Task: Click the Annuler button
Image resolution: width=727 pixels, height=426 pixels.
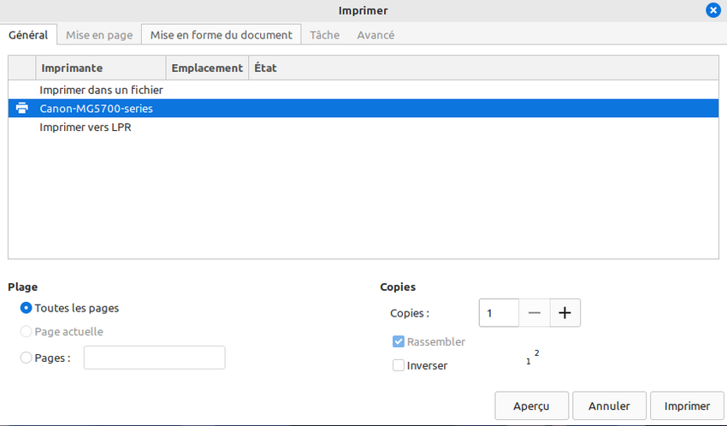Action: 609,406
